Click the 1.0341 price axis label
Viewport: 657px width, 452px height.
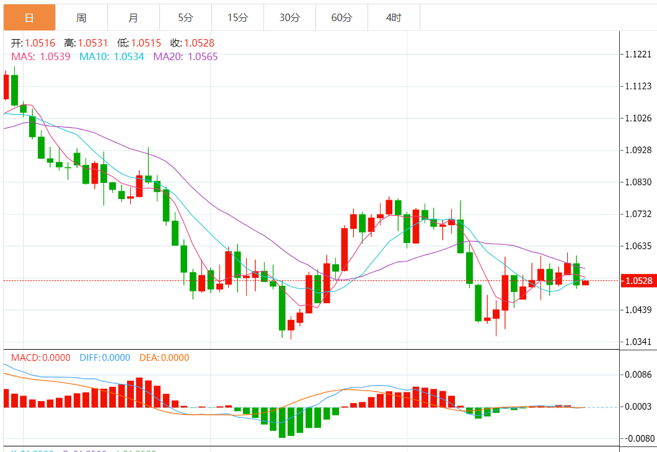click(638, 342)
